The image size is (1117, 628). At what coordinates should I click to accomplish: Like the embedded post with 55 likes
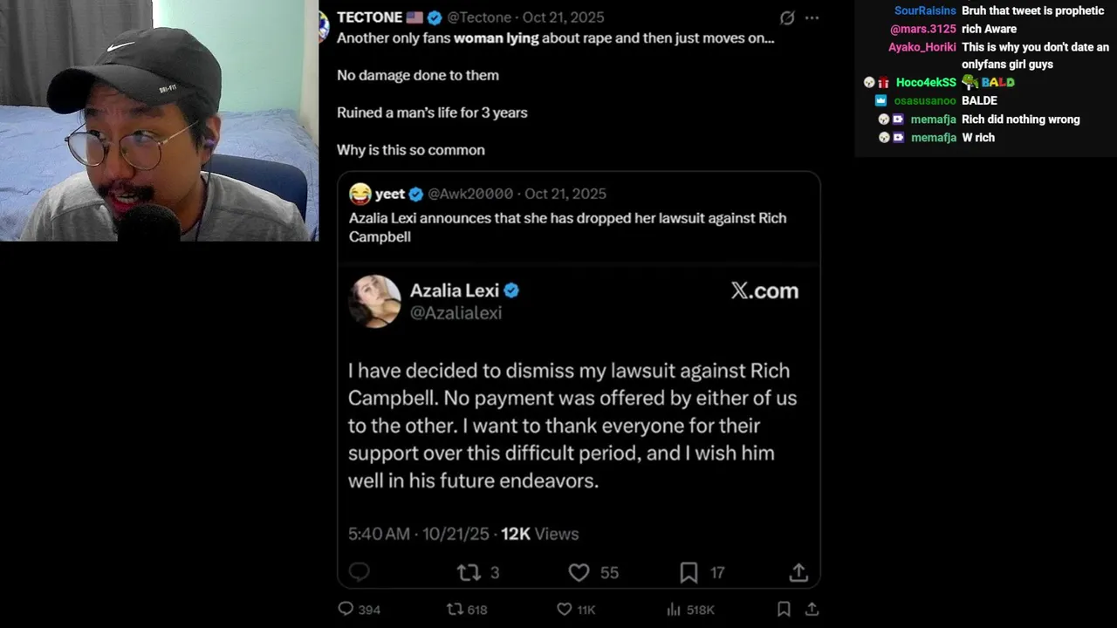click(579, 572)
